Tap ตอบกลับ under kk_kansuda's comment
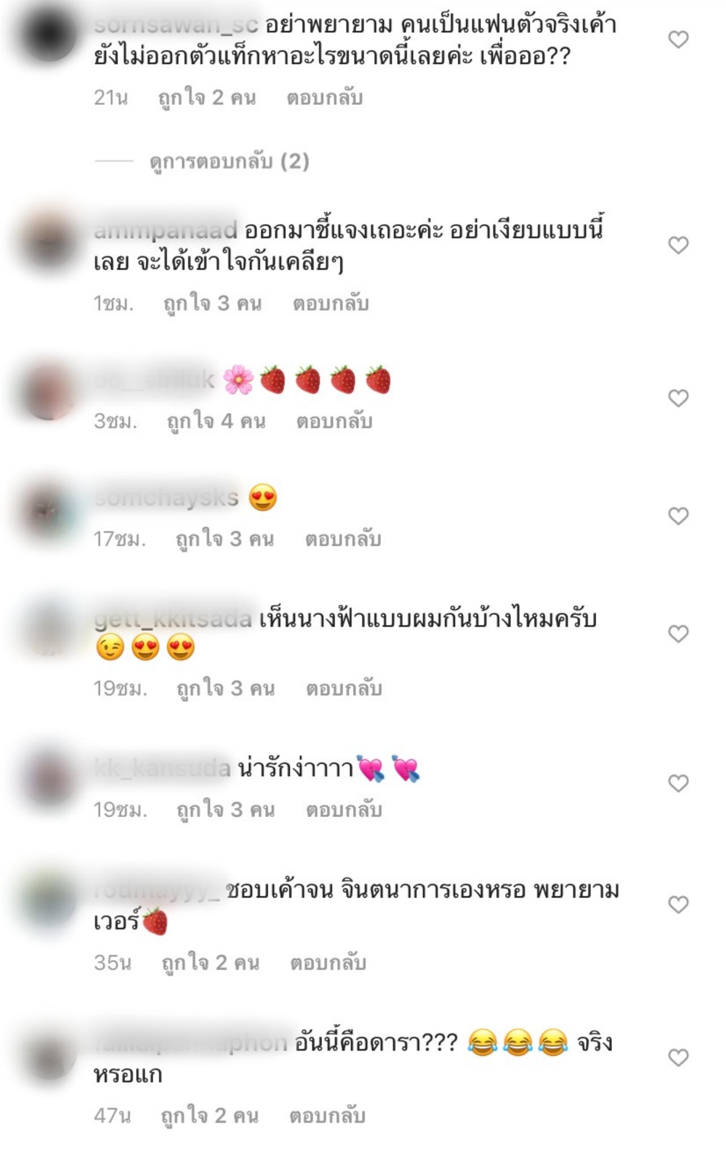This screenshot has width=726, height=1158. coord(344,810)
